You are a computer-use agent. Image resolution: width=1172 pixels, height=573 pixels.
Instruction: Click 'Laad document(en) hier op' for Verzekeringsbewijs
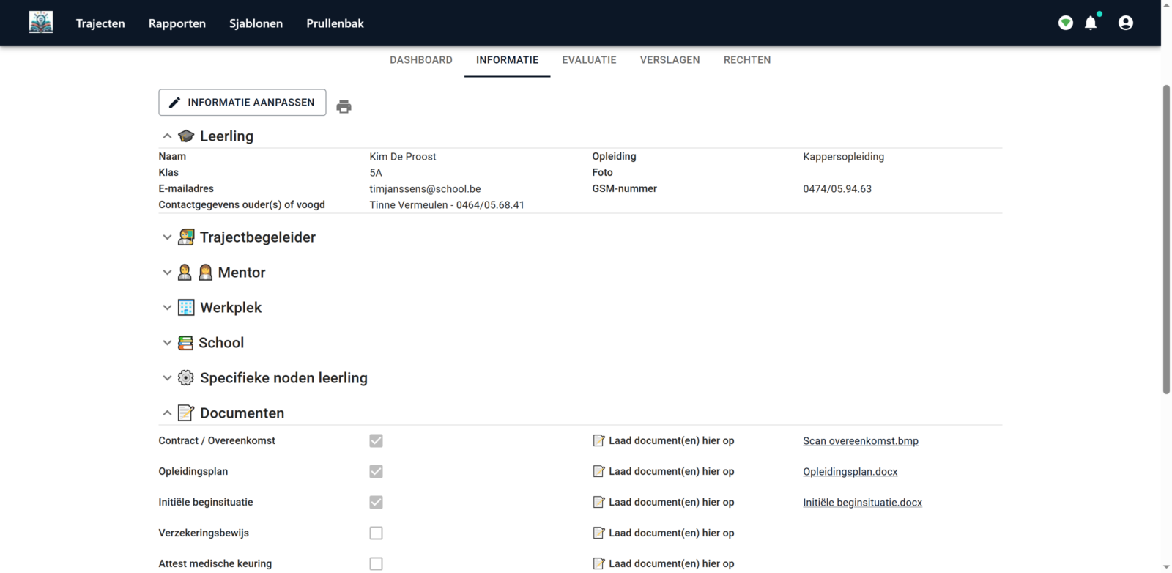(672, 533)
